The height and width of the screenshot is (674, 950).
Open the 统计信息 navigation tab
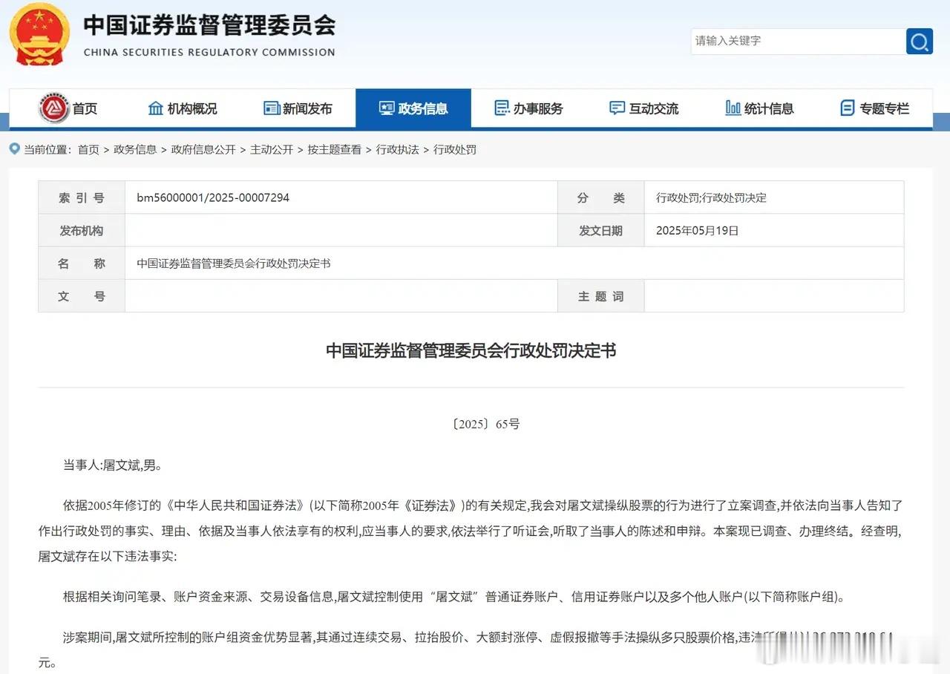759,108
